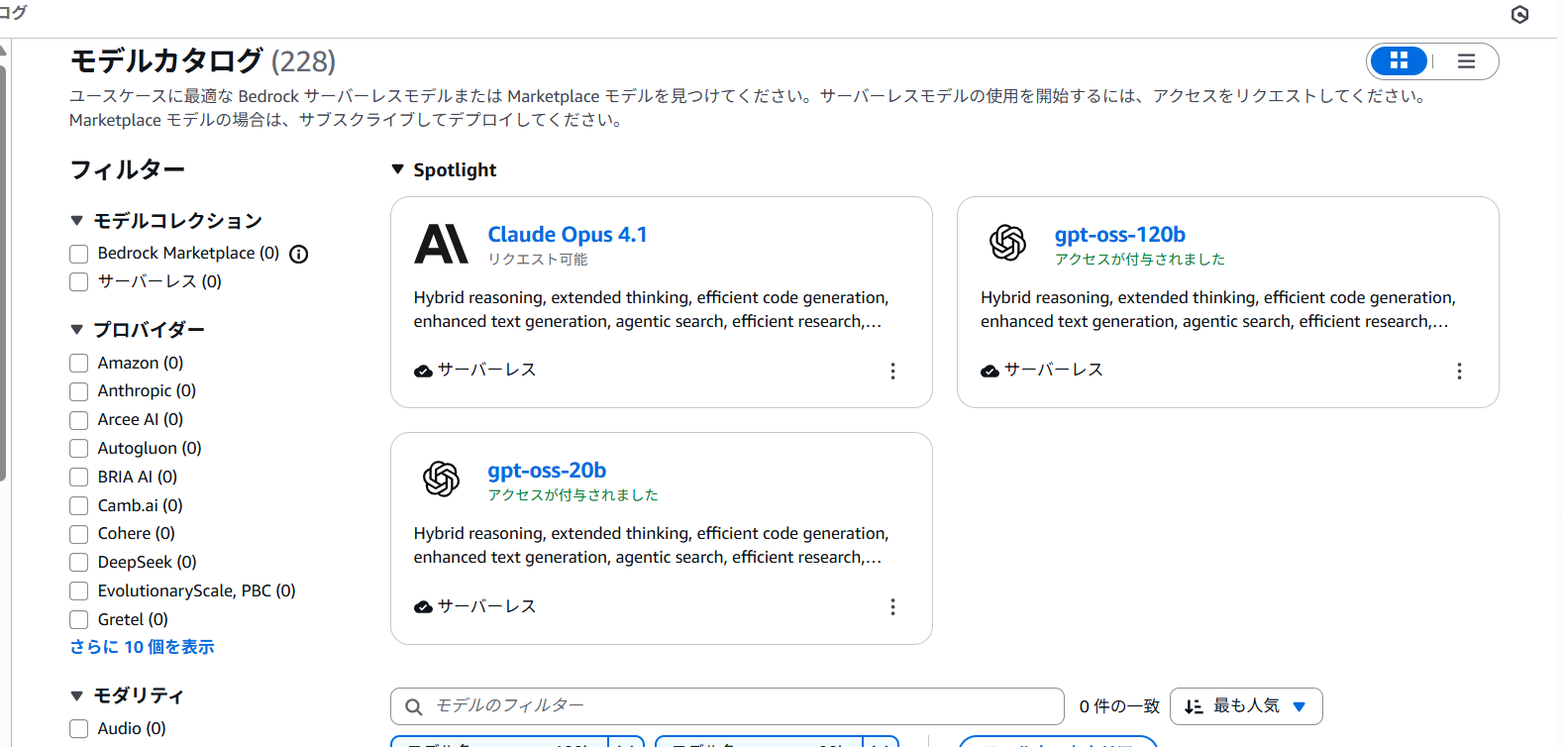The width and height of the screenshot is (1562, 747).
Task: Click アクセスが付与されました under gpt-oss-20b
Action: coord(573,495)
